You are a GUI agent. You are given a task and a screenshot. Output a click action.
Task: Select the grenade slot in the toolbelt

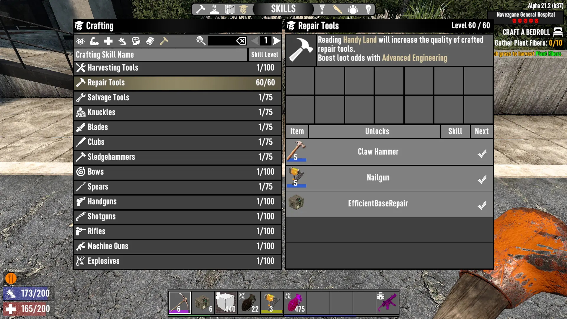coord(249,302)
